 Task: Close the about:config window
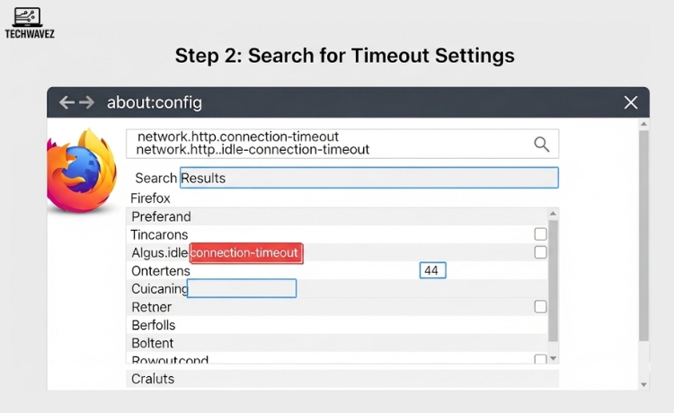coord(631,102)
